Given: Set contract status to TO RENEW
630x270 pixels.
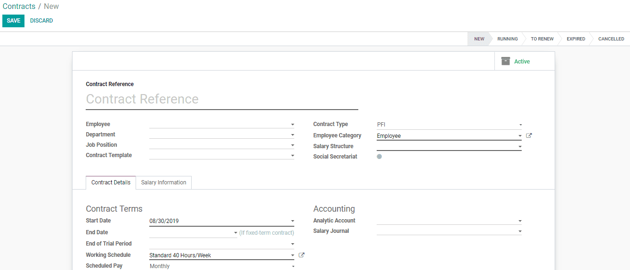Looking at the screenshot, I should 542,39.
